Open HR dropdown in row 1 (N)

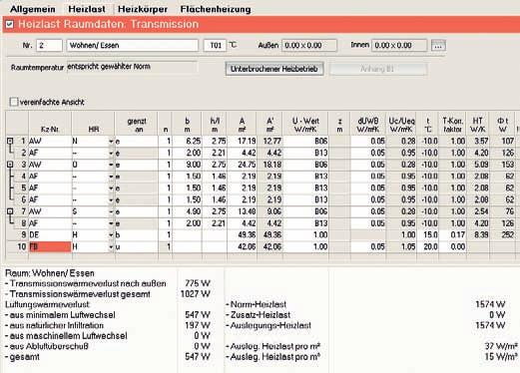(x=111, y=142)
